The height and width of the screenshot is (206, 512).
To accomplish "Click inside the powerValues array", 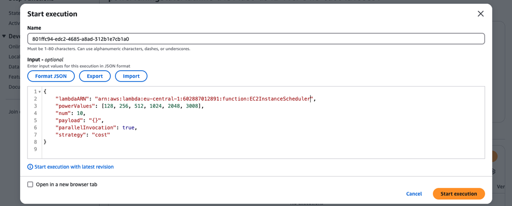I will pyautogui.click(x=151, y=106).
